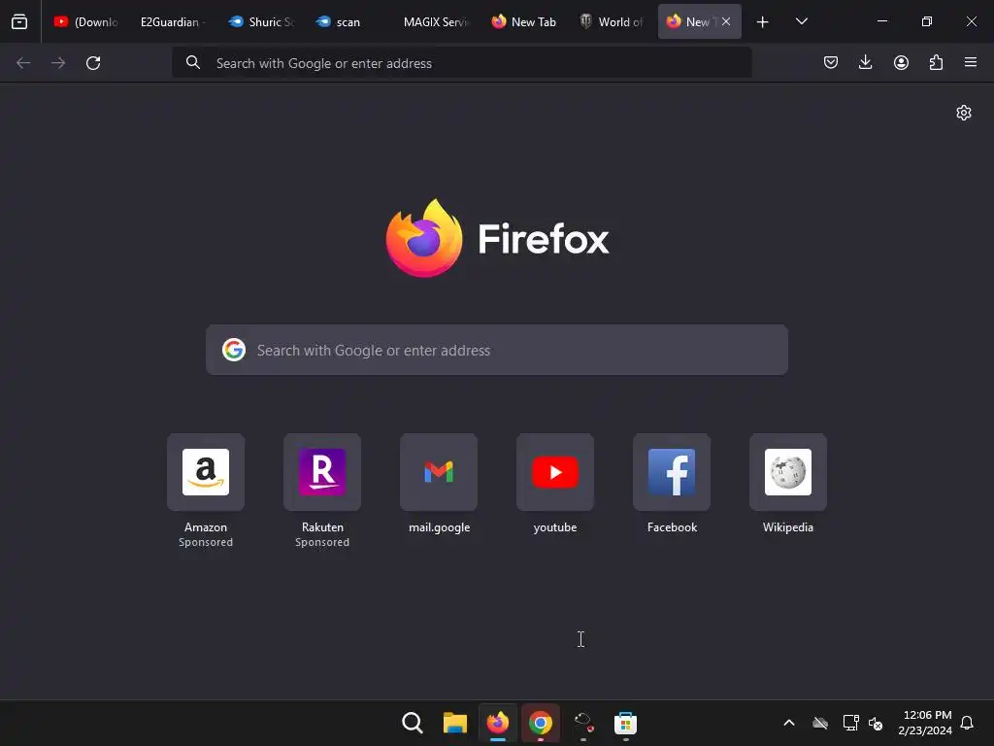Click the muted volume tray icon
This screenshot has height=746, width=994.
point(876,723)
